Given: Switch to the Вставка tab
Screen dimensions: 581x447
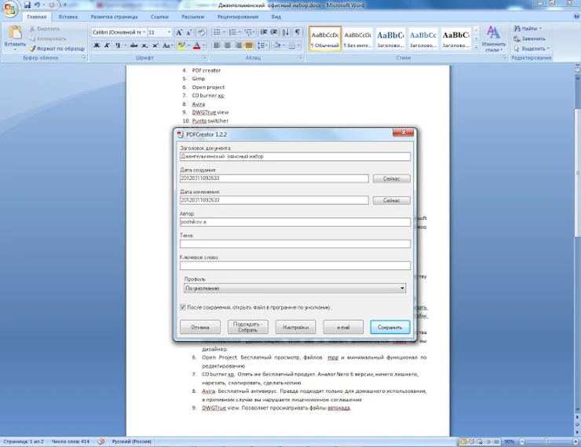Looking at the screenshot, I should (x=68, y=16).
